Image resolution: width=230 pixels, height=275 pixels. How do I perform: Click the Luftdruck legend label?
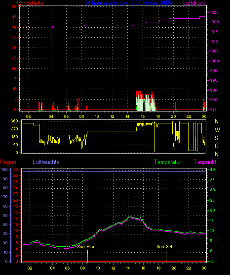point(194,3)
